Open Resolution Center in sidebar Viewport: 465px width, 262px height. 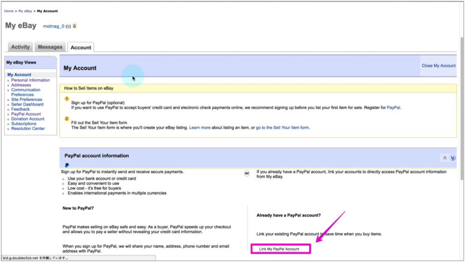click(28, 128)
